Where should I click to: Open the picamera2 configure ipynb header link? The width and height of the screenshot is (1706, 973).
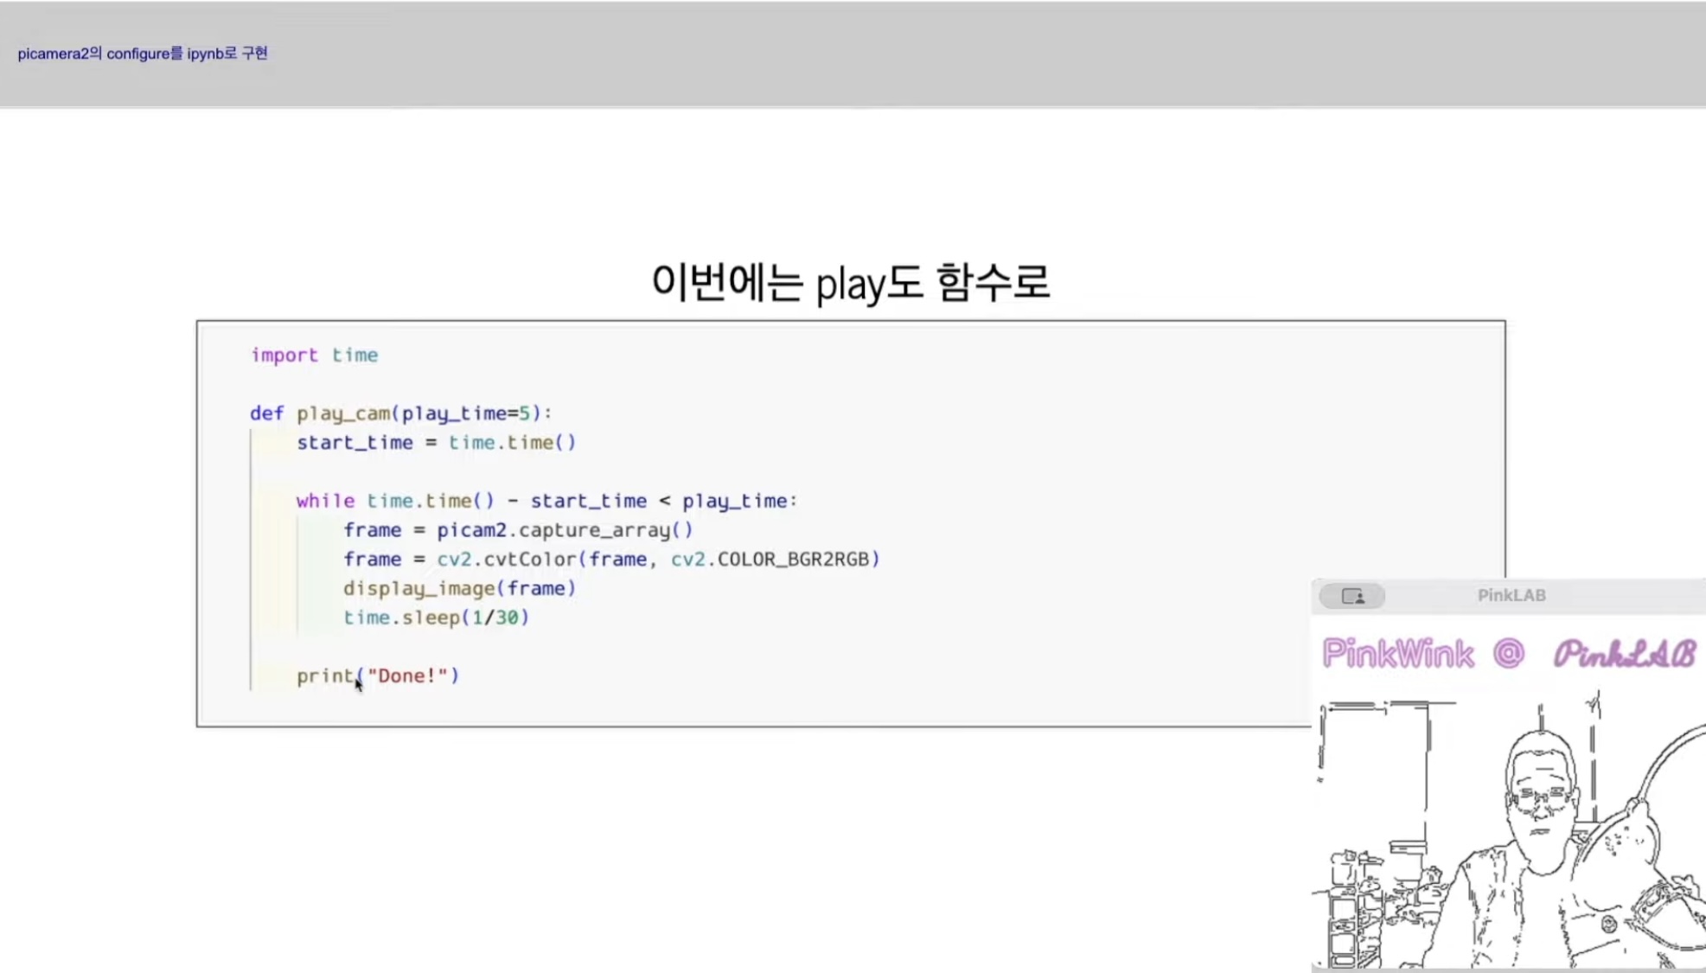click(143, 54)
